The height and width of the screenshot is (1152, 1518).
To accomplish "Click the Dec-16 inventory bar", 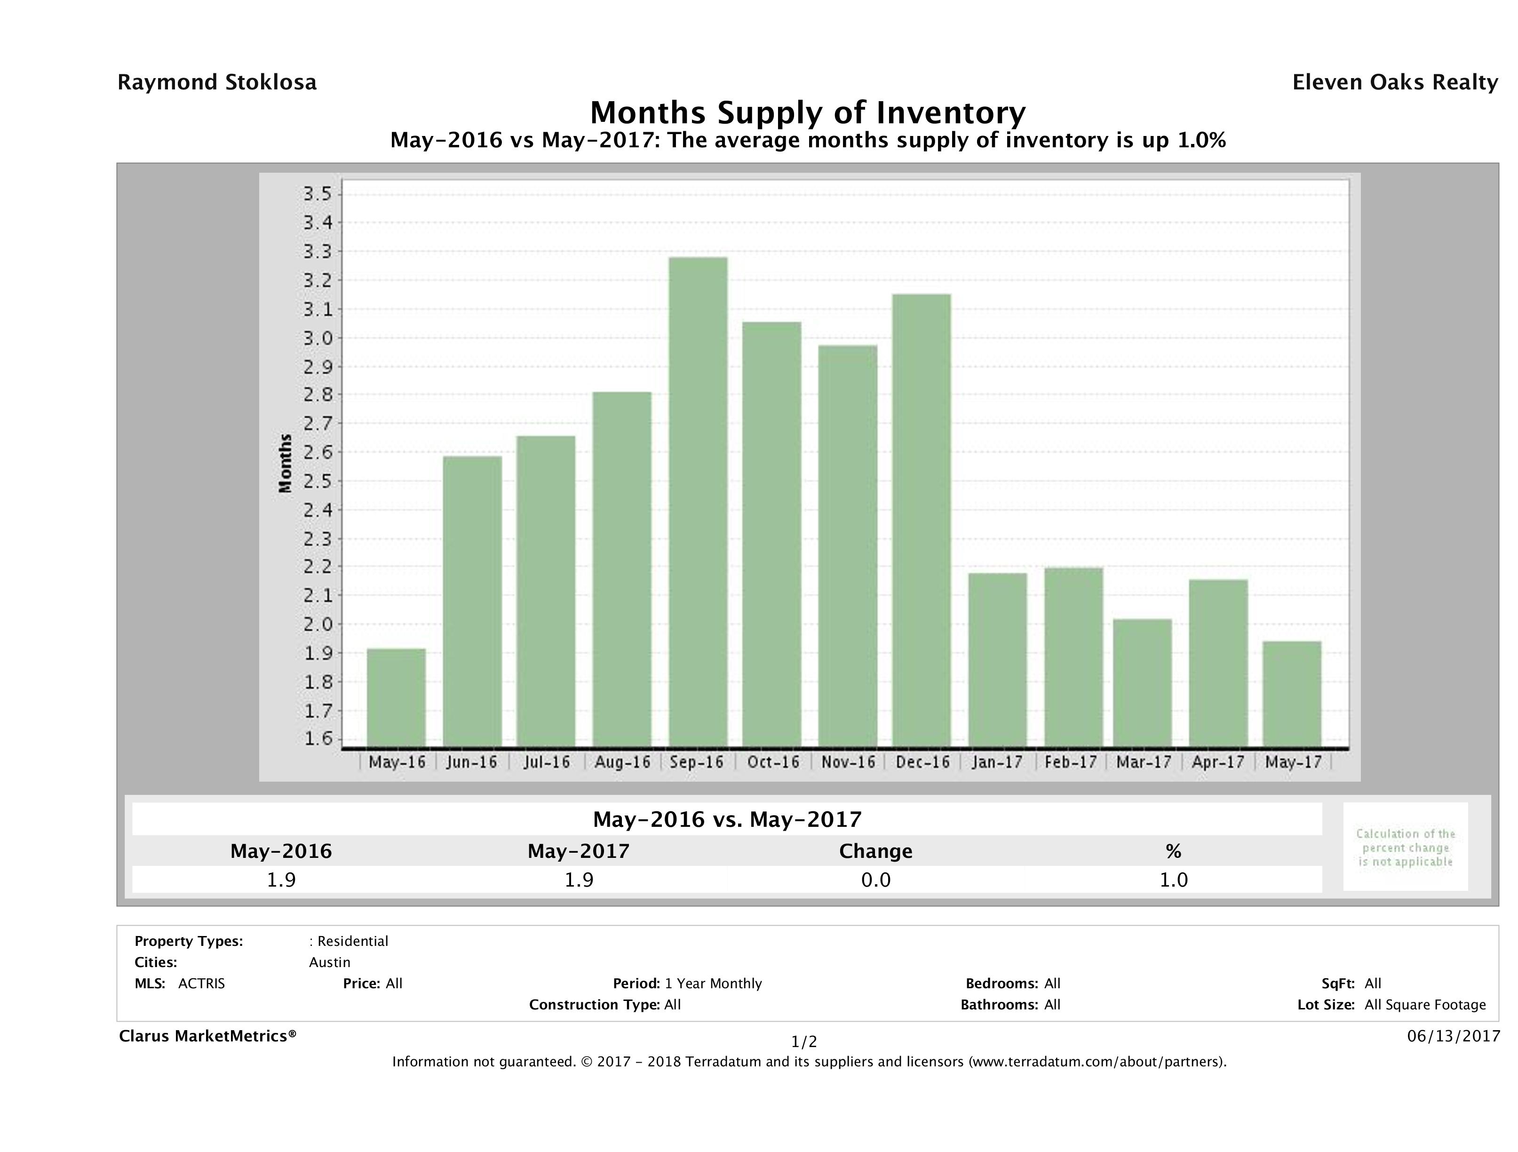I will coord(922,520).
